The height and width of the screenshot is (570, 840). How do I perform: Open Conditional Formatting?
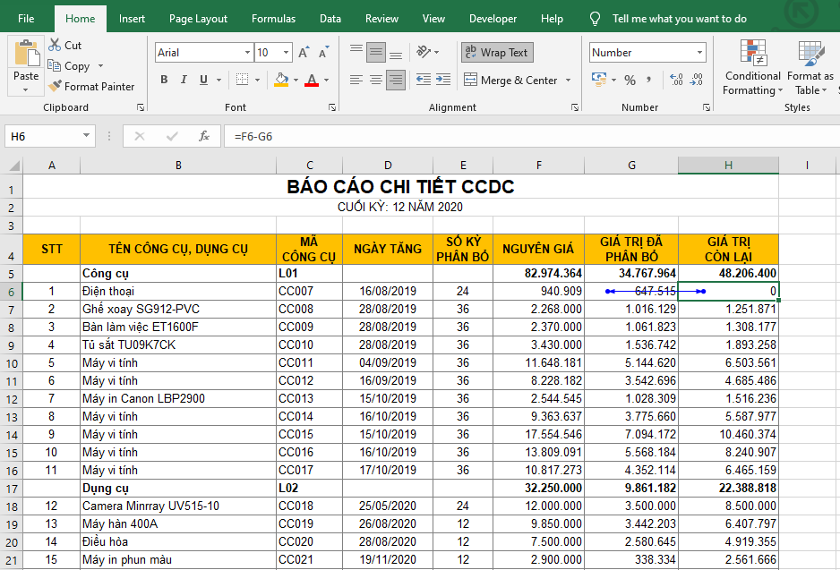point(751,67)
